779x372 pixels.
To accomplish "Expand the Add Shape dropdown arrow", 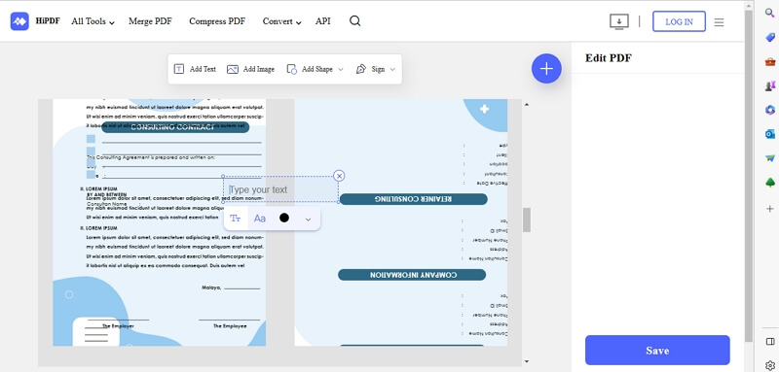I will coord(341,69).
